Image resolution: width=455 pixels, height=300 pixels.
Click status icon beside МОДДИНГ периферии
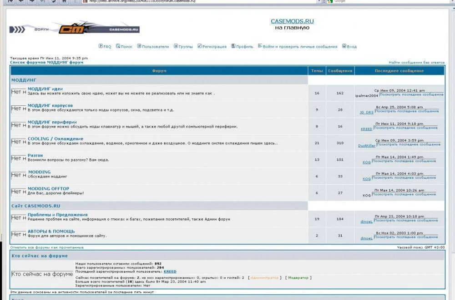tap(19, 125)
